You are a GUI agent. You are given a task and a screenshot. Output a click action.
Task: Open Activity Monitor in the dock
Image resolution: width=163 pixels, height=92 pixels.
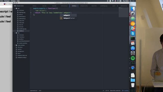133,63
